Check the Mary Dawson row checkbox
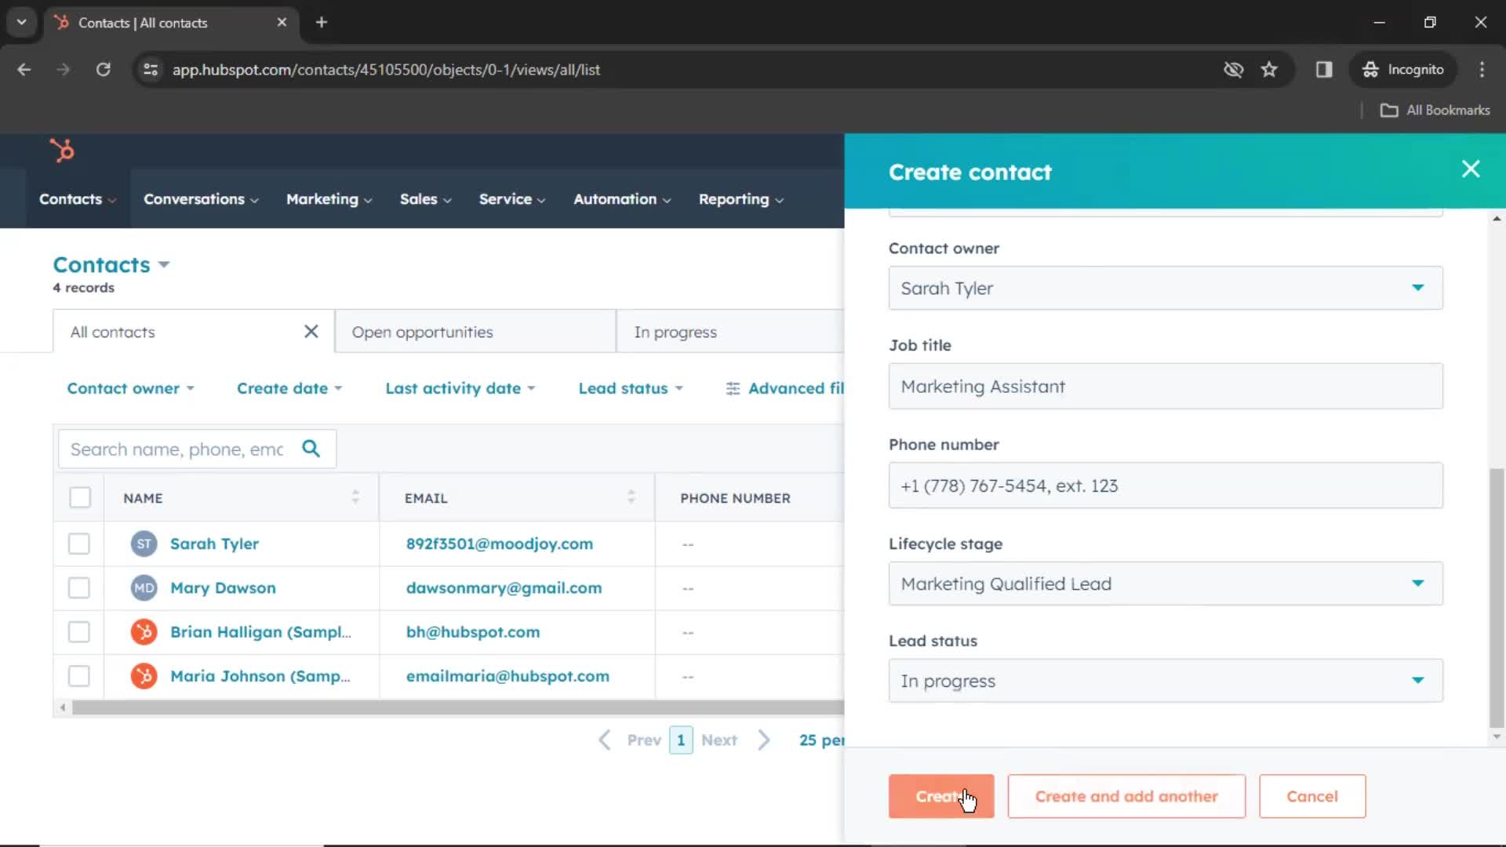The image size is (1506, 847). 80,587
